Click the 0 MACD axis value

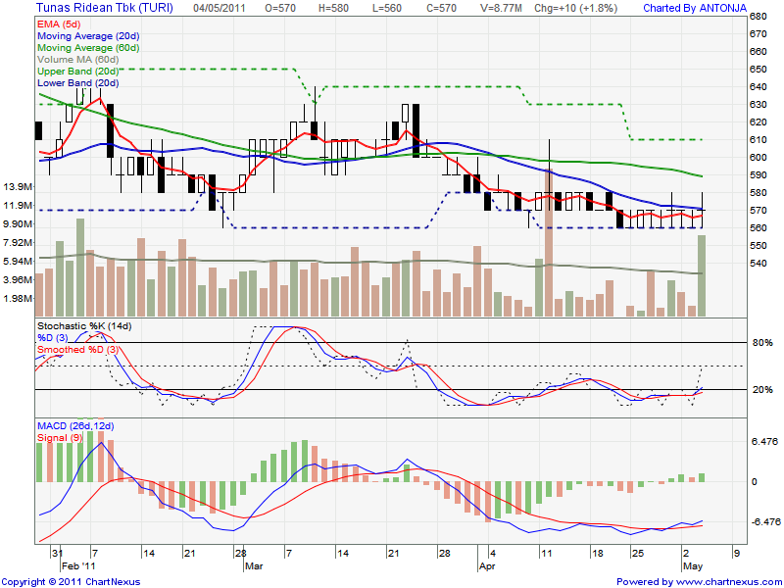755,482
